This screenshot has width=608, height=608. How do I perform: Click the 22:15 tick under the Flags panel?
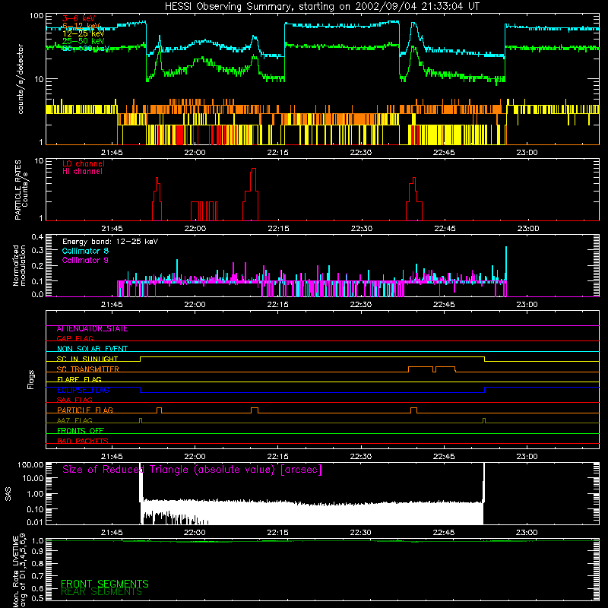(277, 457)
